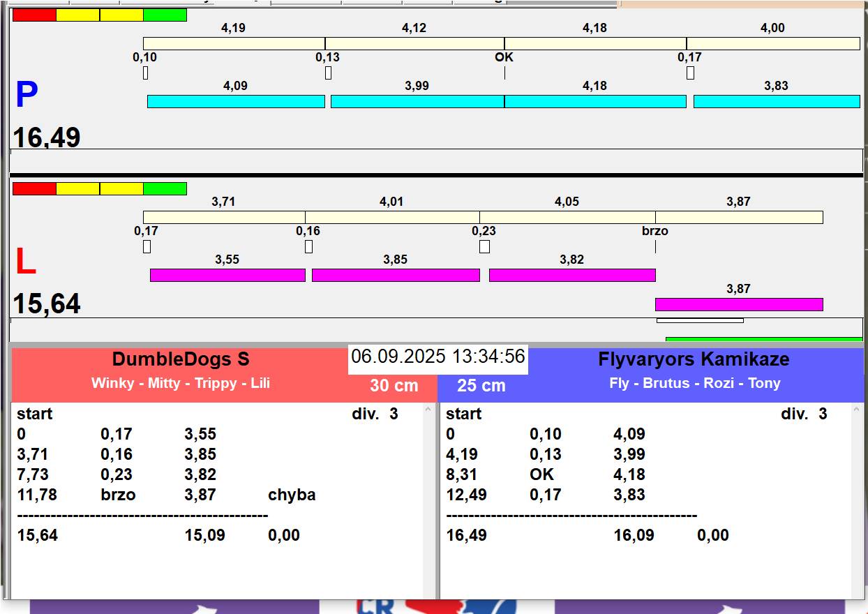Click the 15,09 value in DumbleDogs results

click(205, 536)
